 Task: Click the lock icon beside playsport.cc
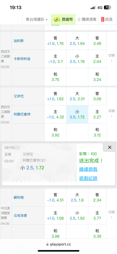coord(48,244)
